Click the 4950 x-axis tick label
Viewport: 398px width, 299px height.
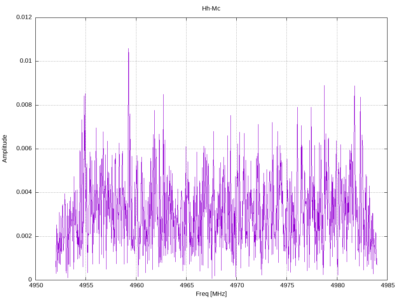[x=36, y=285]
